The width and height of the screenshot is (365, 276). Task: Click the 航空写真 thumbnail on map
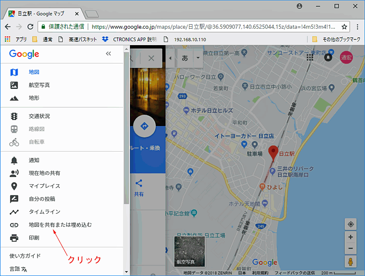[190, 251]
